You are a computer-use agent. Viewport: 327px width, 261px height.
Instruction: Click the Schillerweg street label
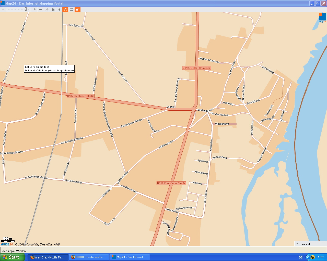[x=95, y=85]
